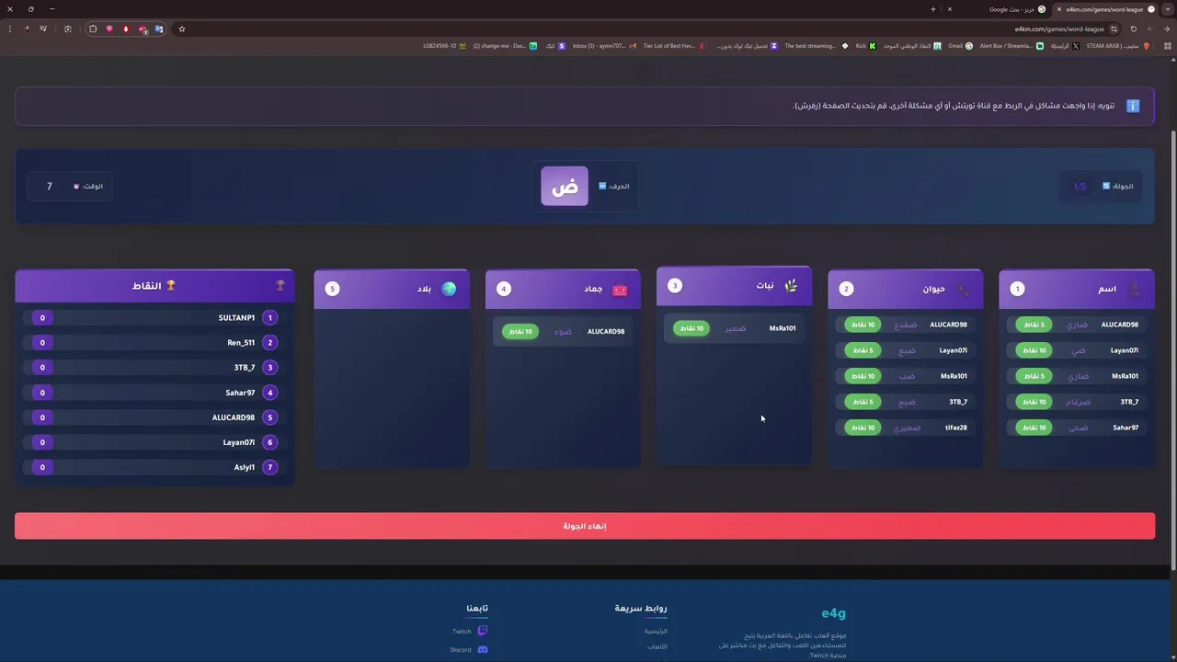
Task: Click the translate extension icon
Action: pyautogui.click(x=159, y=29)
